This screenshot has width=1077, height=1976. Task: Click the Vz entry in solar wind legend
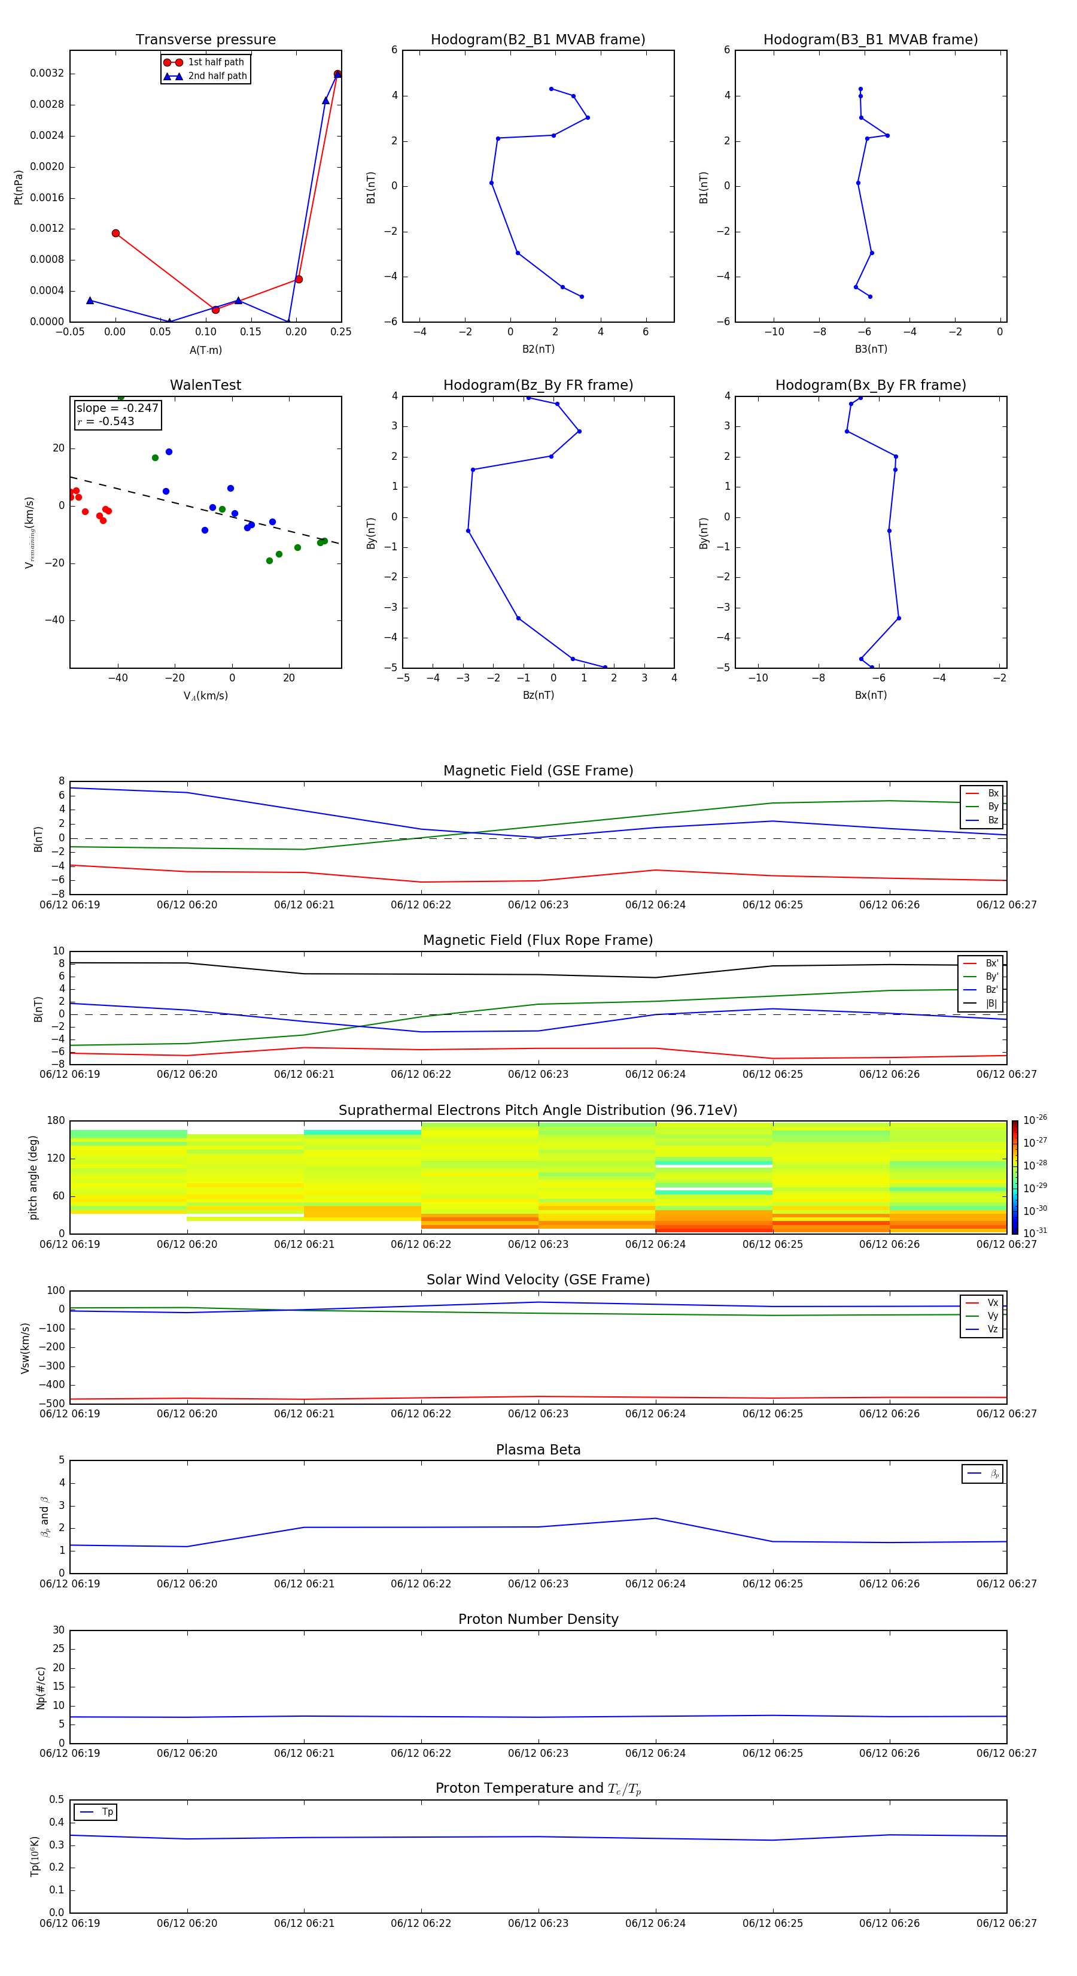pos(982,1329)
